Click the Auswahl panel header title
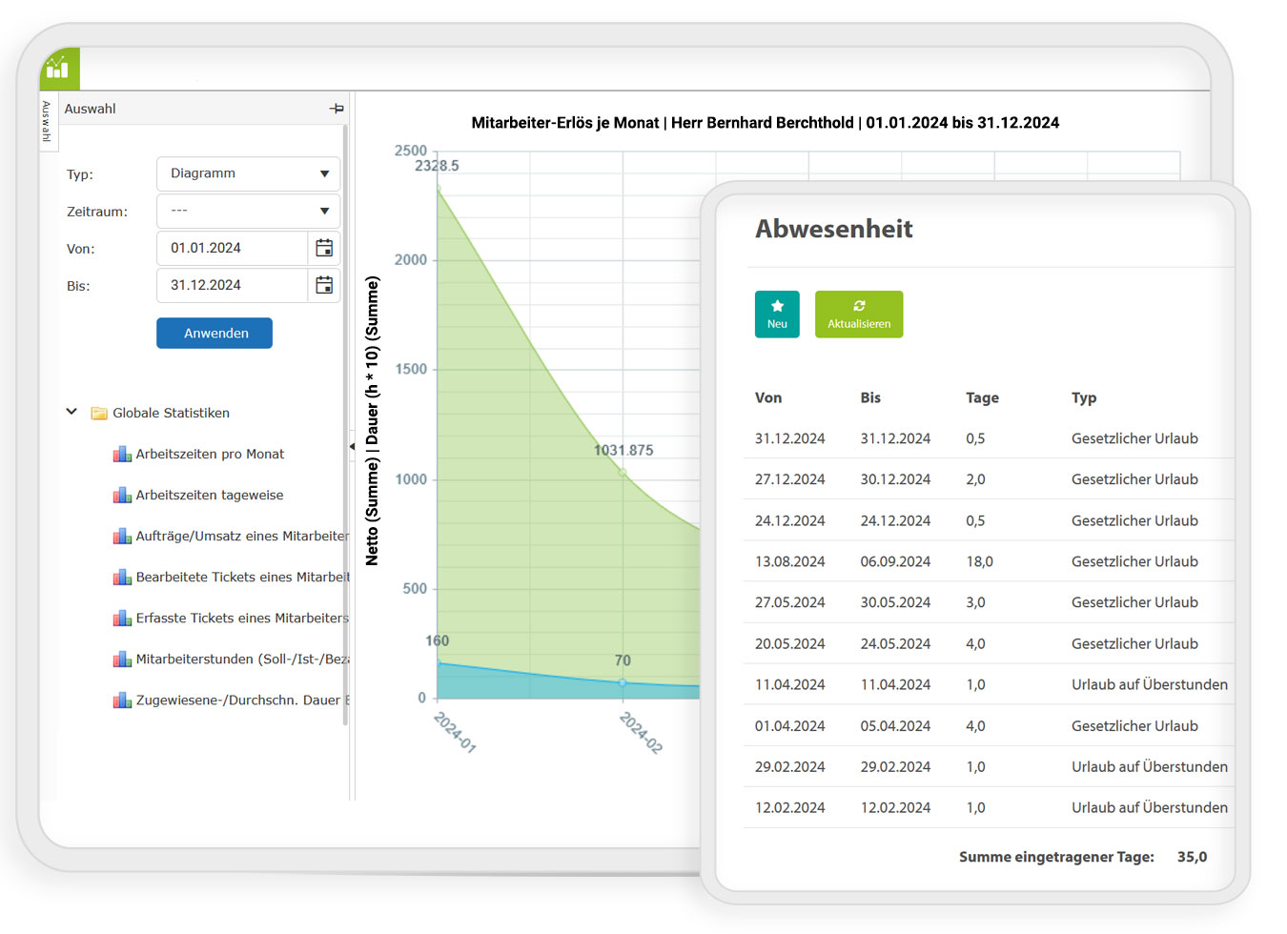Viewport: 1287px width, 934px height. [90, 109]
